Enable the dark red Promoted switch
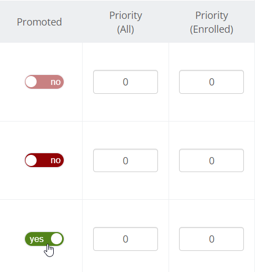The width and height of the screenshot is (255, 272). [44, 160]
